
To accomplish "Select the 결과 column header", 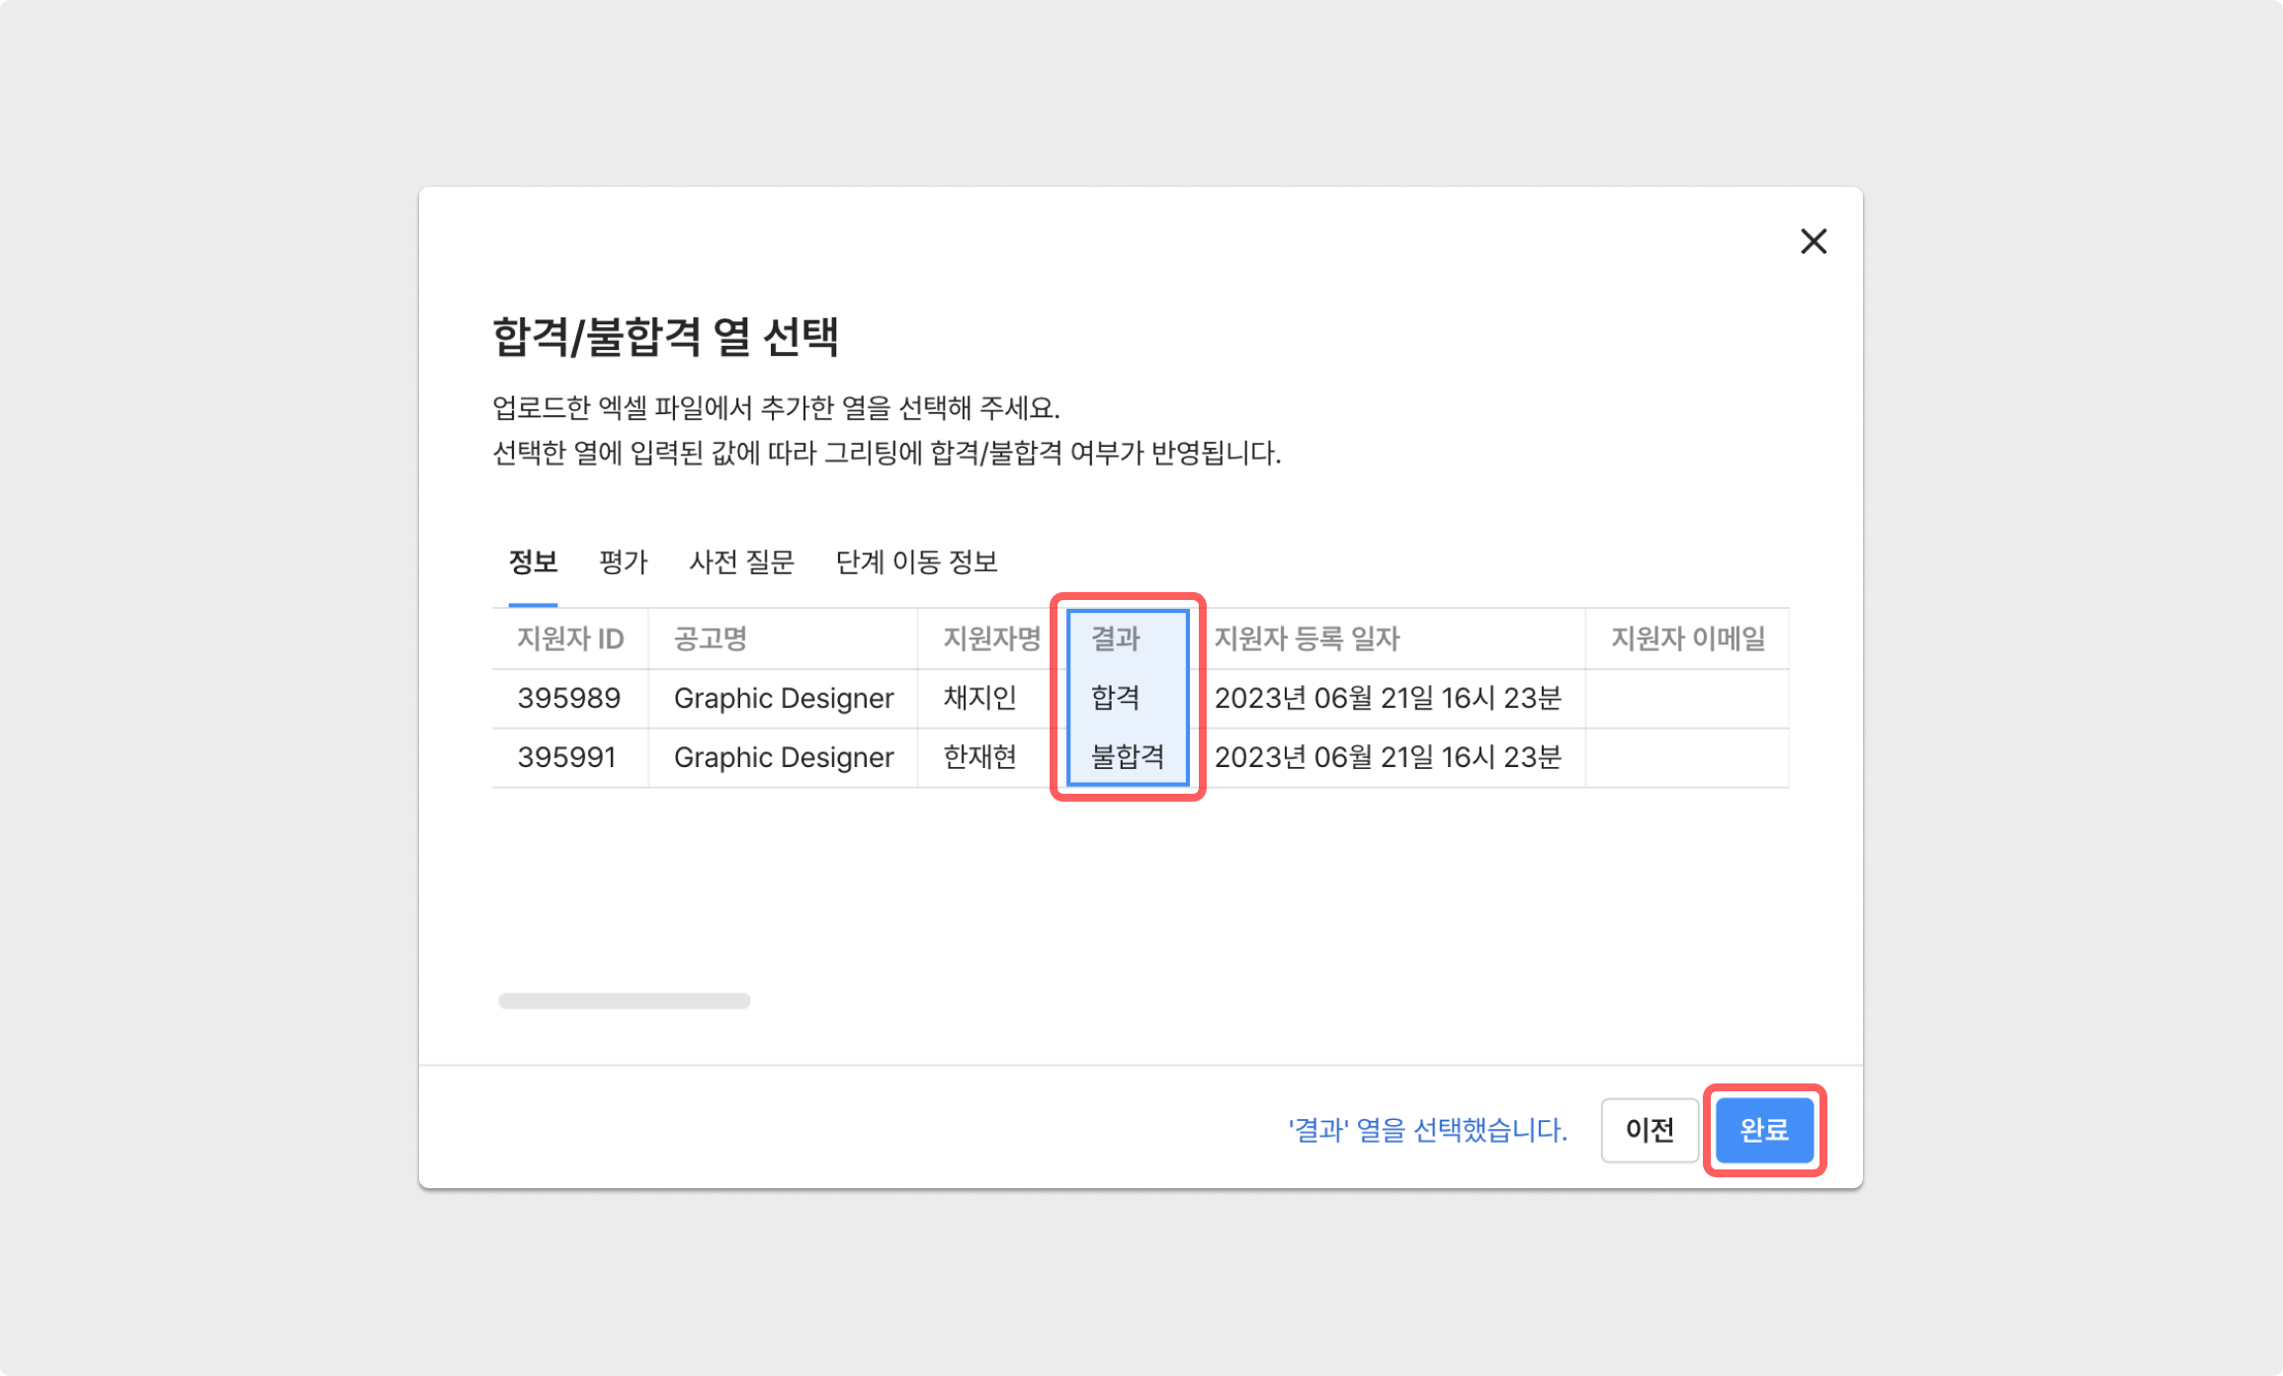I will 1116,640.
